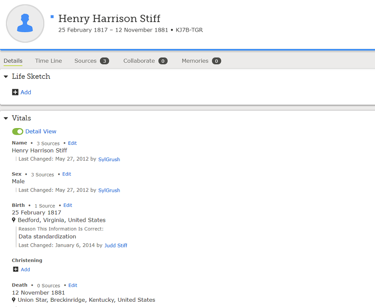The height and width of the screenshot is (307, 375).
Task: Edit the Death information
Action: (73, 285)
